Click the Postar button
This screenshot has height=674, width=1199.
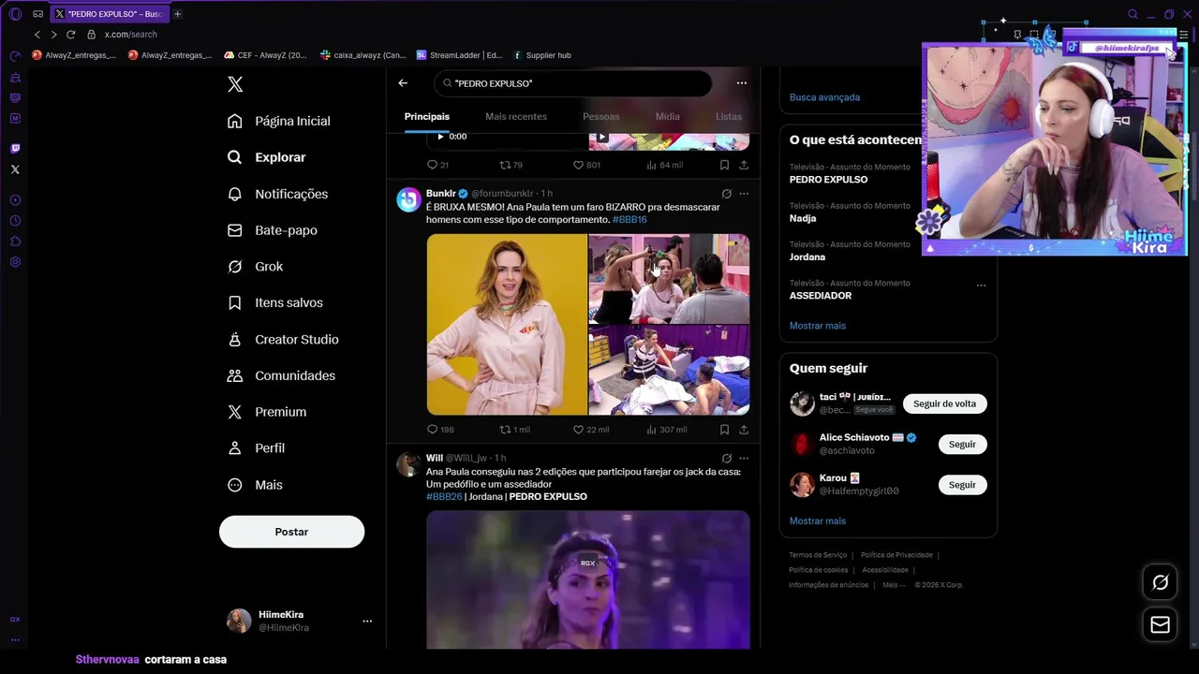291,532
